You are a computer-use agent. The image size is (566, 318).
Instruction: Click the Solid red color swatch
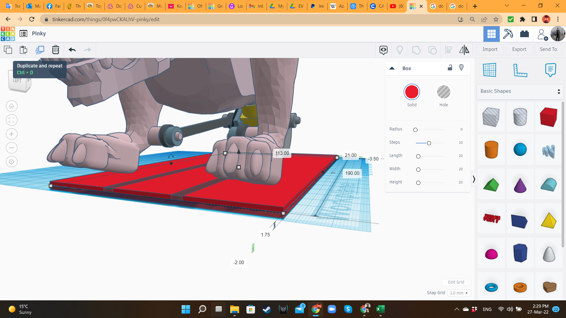click(x=412, y=92)
